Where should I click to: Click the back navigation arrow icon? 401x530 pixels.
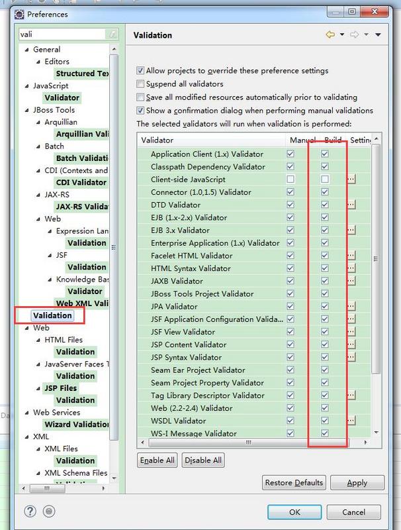[330, 34]
